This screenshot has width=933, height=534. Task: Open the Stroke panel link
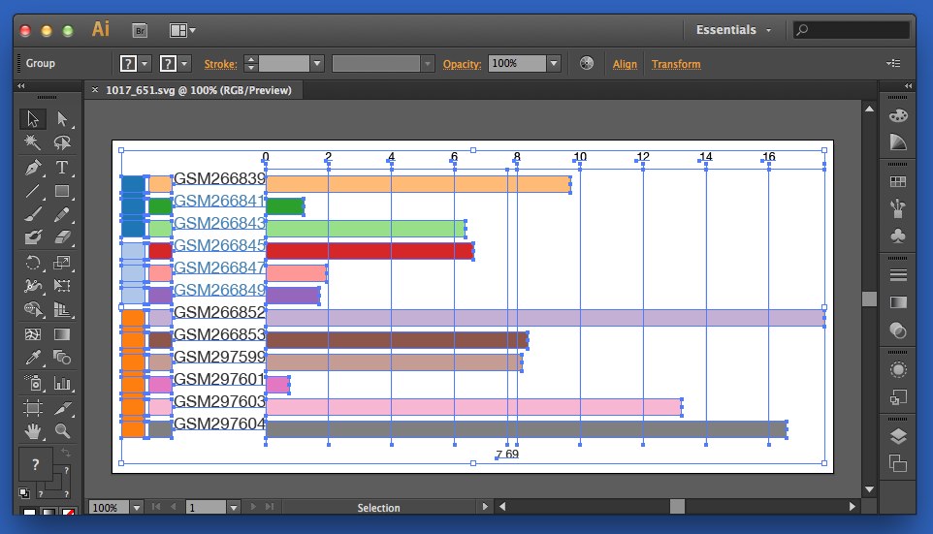pyautogui.click(x=220, y=64)
